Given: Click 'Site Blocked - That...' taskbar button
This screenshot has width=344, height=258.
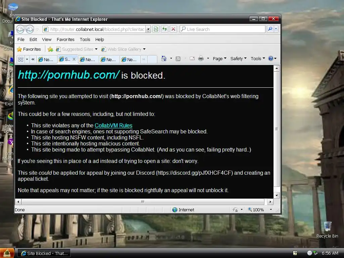Looking at the screenshot, I should (x=44, y=253).
